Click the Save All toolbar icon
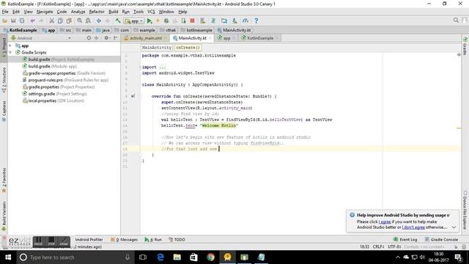 (x=13, y=21)
